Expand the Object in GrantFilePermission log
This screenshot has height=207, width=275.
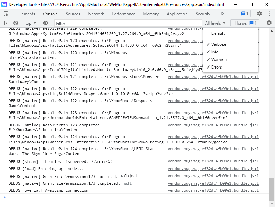coord(122,176)
